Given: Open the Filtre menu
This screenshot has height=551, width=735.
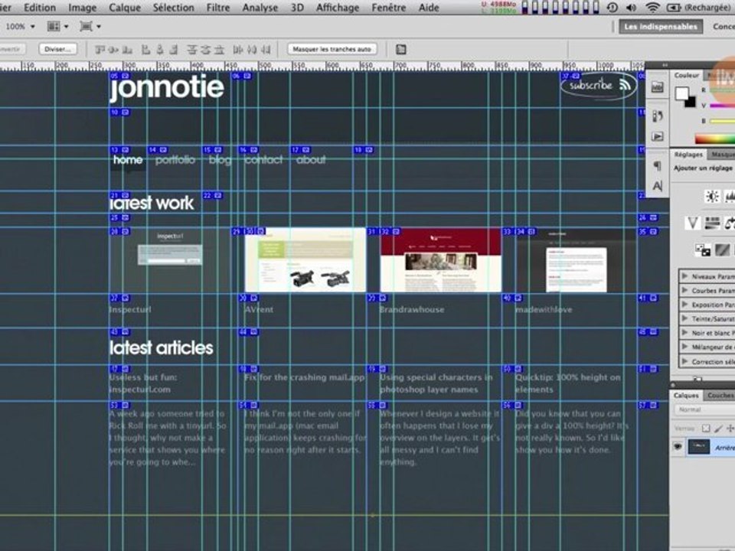Looking at the screenshot, I should click(x=218, y=8).
